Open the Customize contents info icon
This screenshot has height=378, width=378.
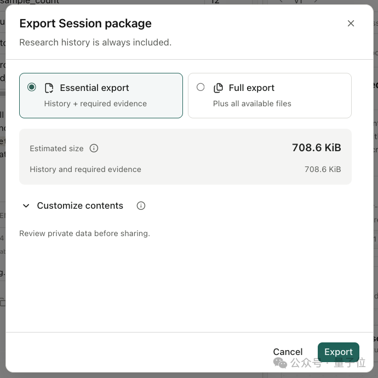pos(141,205)
